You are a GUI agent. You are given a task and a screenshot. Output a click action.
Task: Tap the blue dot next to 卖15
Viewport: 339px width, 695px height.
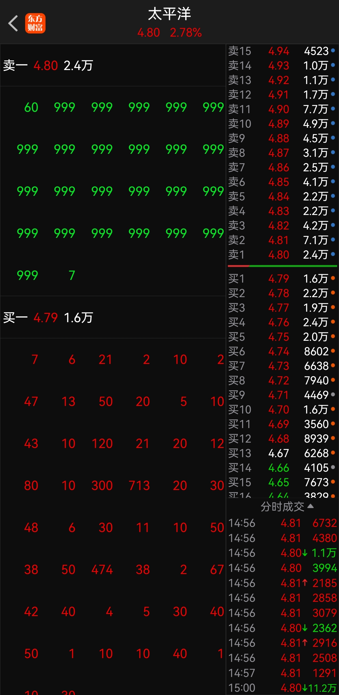click(333, 50)
